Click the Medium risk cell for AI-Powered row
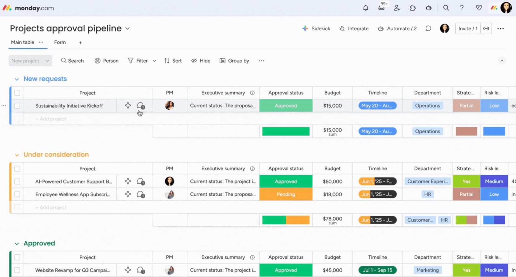516x277 pixels. click(494, 181)
